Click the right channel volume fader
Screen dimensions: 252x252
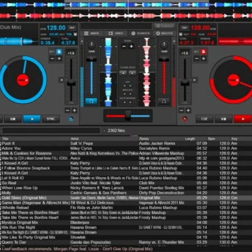(x=164, y=59)
